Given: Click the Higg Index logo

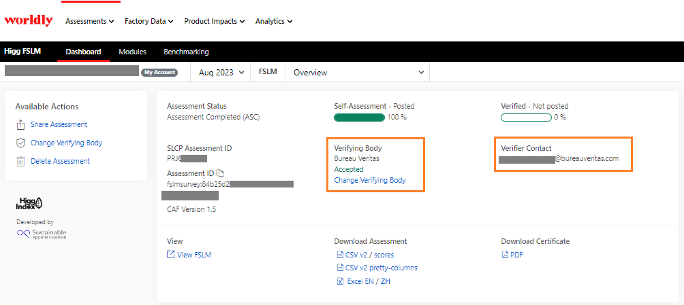Looking at the screenshot, I should 29,202.
